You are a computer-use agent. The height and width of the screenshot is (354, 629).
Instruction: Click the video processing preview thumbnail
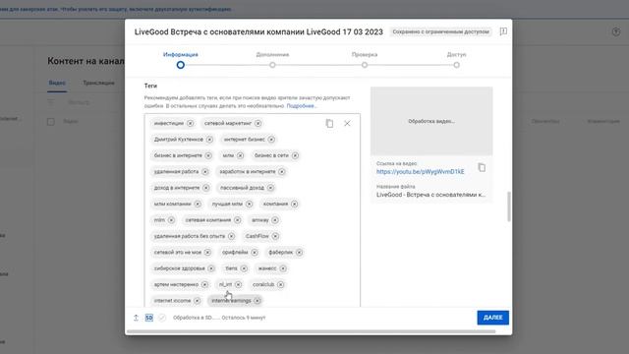(x=431, y=121)
